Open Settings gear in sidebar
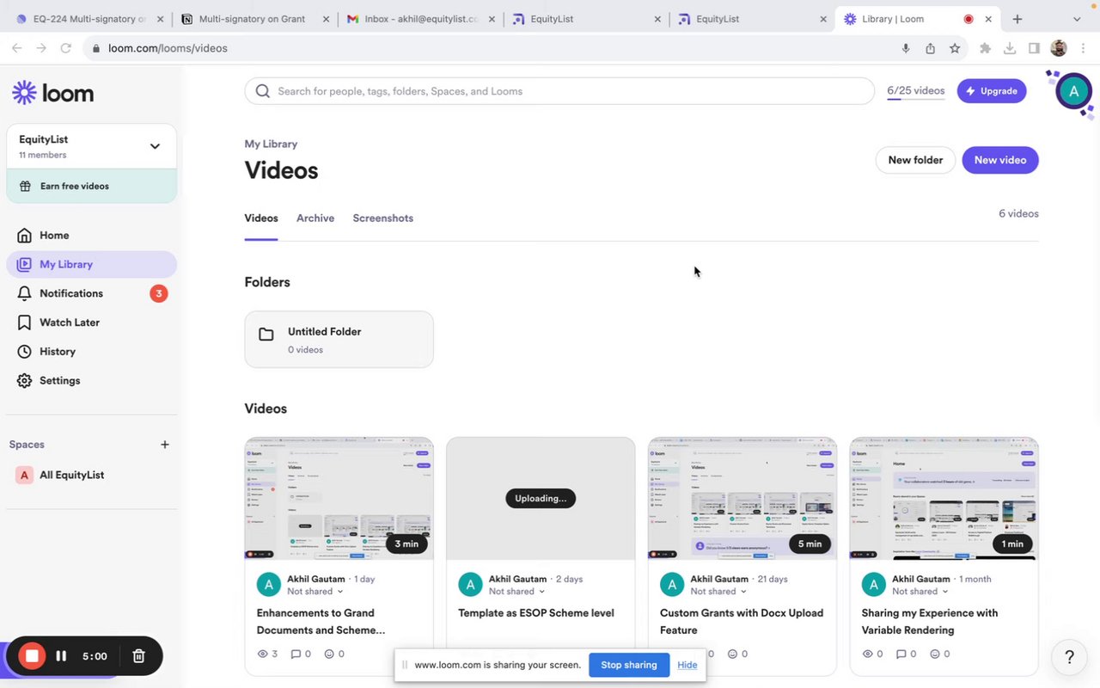Screen dimensions: 1100x688 pyautogui.click(x=91, y=381)
